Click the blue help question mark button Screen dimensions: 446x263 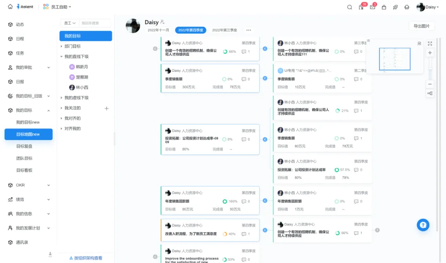(x=423, y=225)
